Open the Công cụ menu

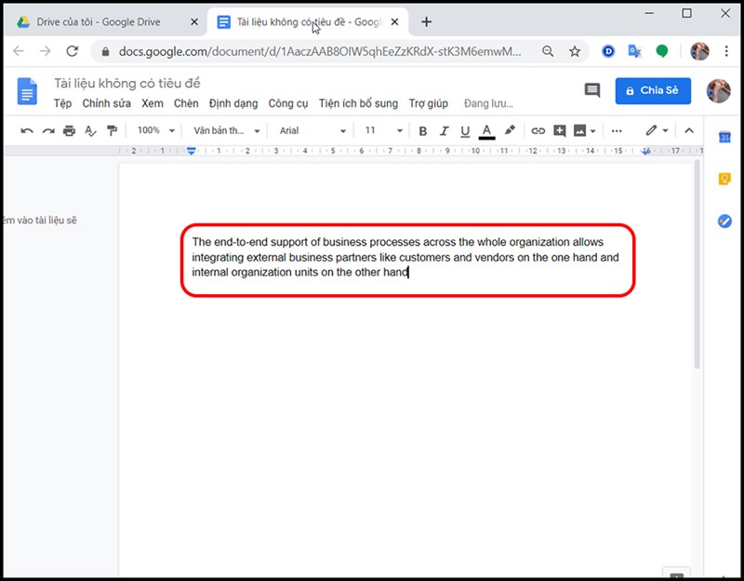[x=288, y=103]
